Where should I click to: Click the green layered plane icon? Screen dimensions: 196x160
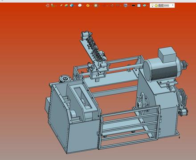(66, 5)
